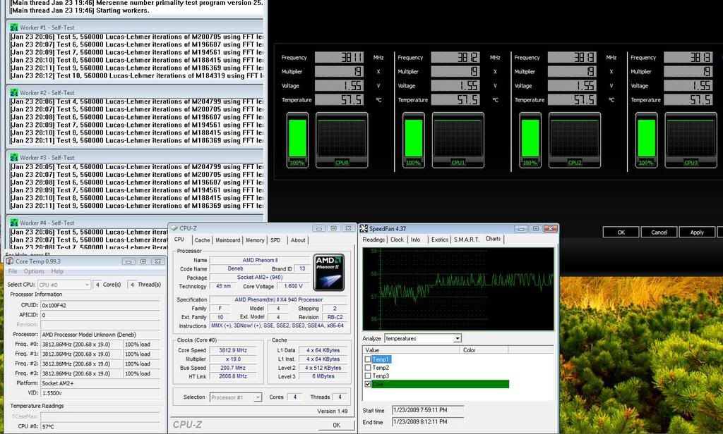Click the CPU-Z title bar icon
The height and width of the screenshot is (434, 723).
[174, 228]
